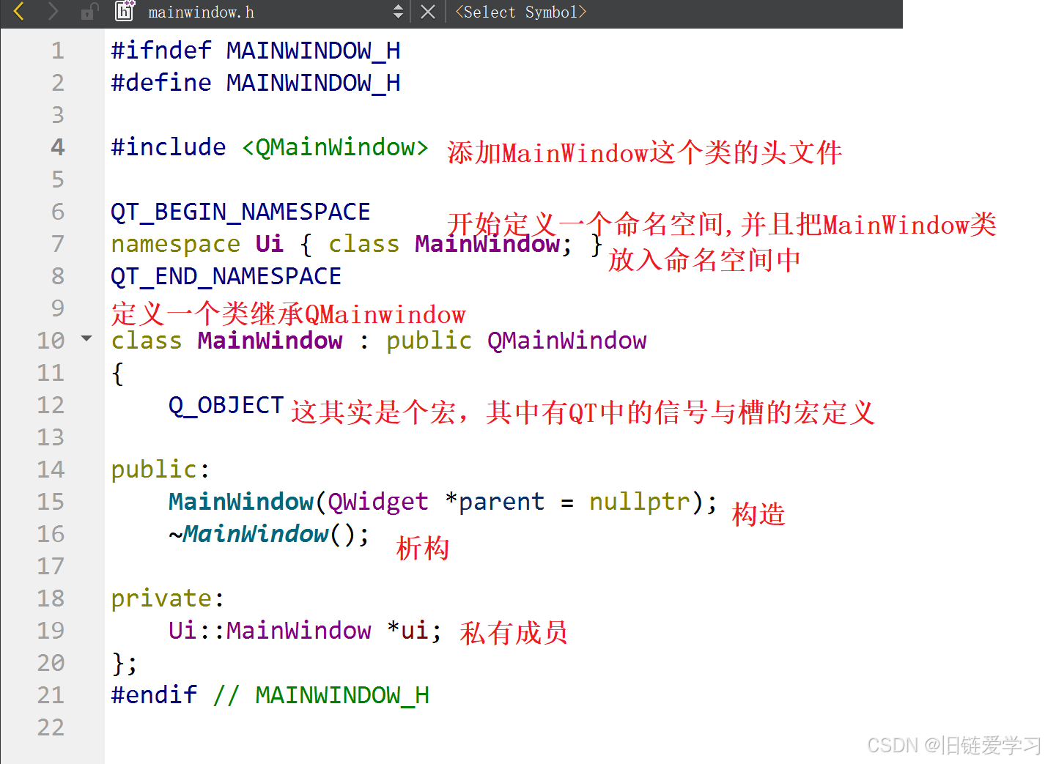Click the // MAINWINDOW_H comment
Screen dimensions: 1045x764
pos(321,695)
